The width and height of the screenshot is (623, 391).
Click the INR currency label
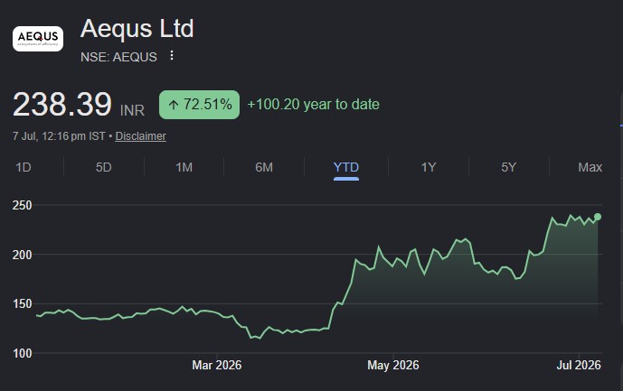pos(132,110)
